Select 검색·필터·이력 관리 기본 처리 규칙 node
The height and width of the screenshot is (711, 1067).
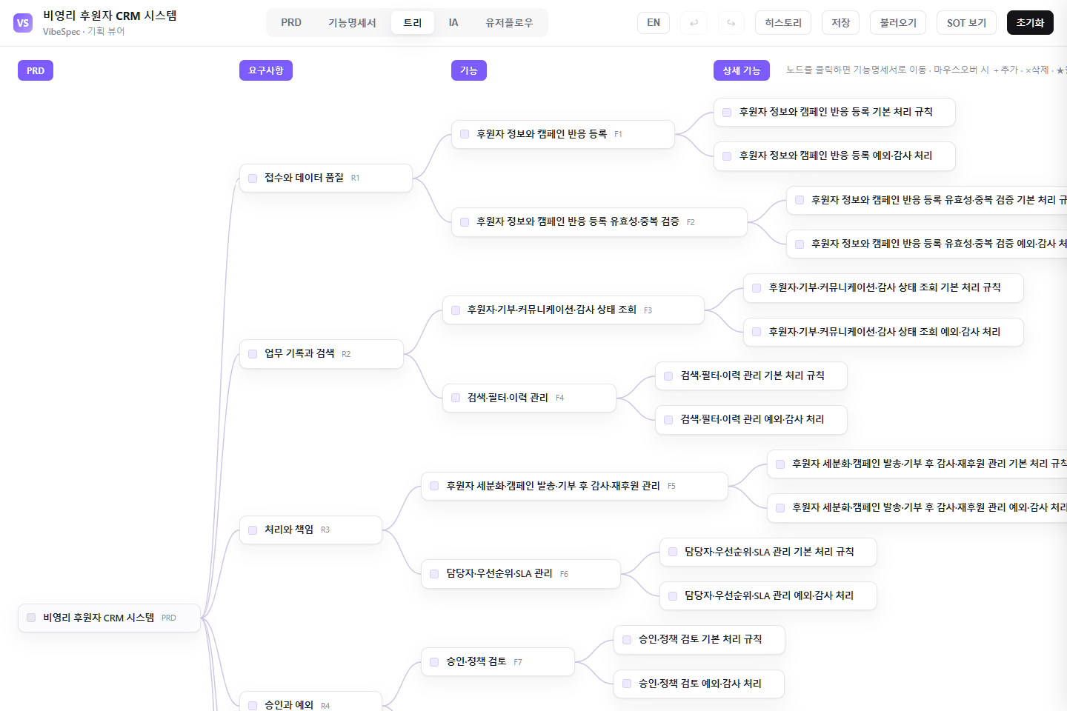click(751, 375)
